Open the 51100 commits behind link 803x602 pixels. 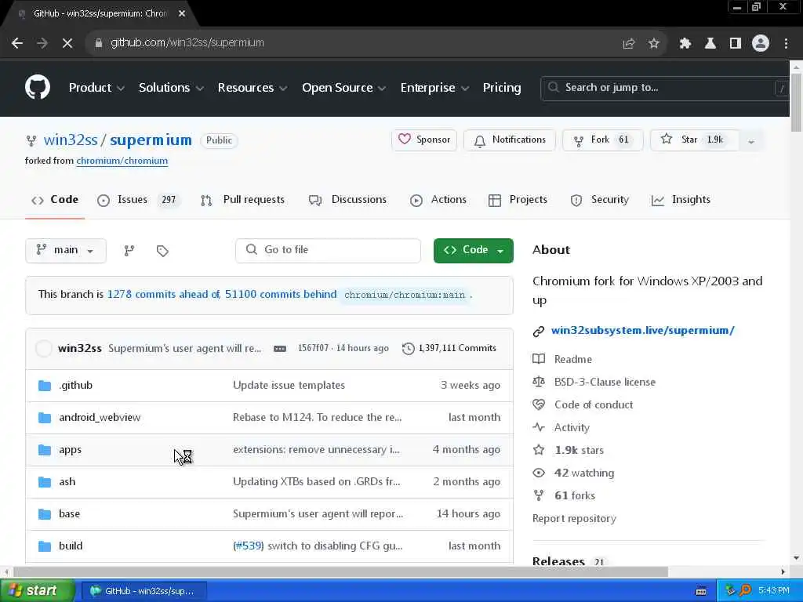281,295
